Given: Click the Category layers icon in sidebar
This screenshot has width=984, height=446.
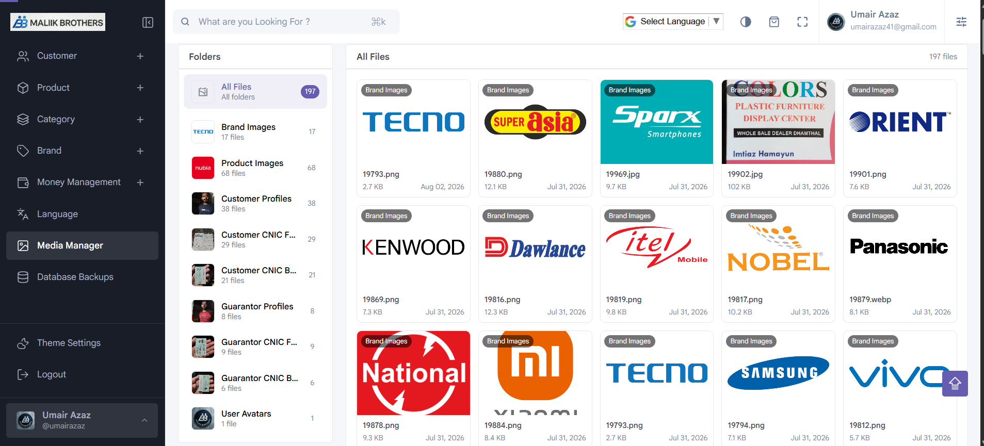Looking at the screenshot, I should tap(23, 120).
